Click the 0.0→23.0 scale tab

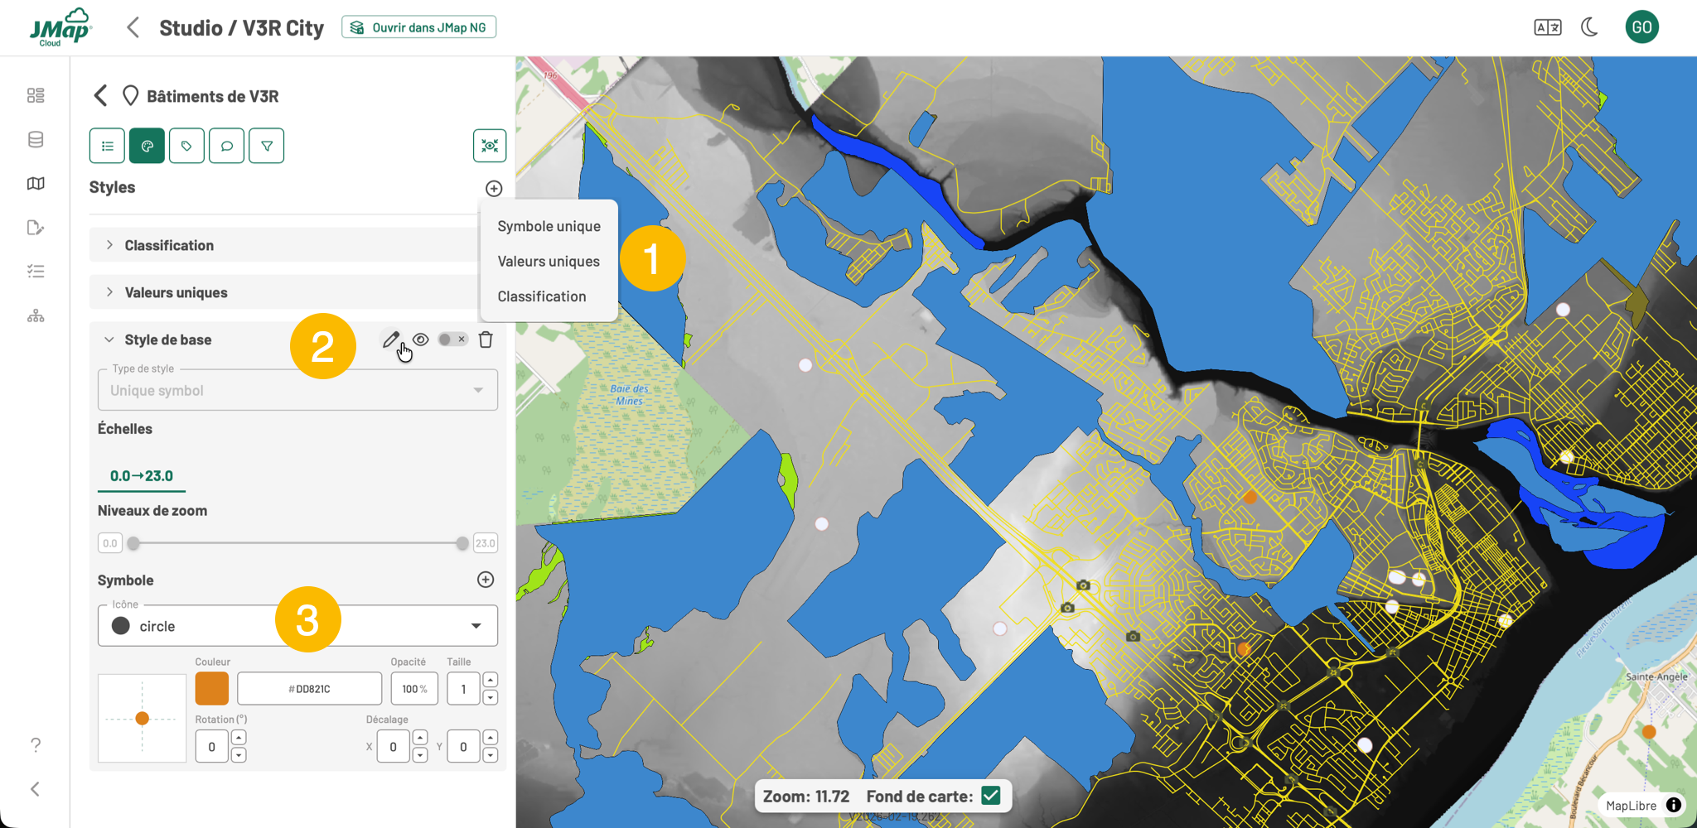[x=142, y=476]
